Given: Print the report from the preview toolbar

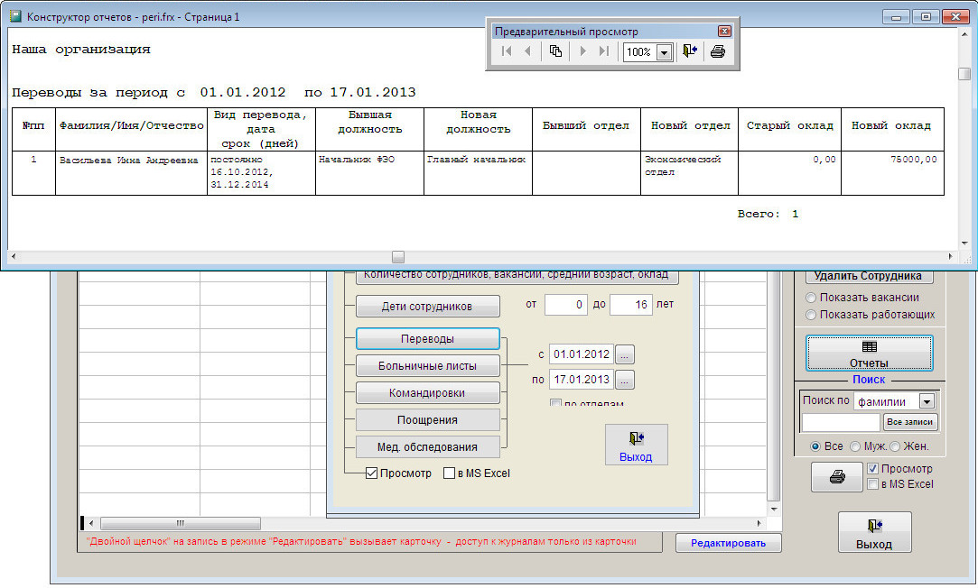Looking at the screenshot, I should [x=718, y=51].
